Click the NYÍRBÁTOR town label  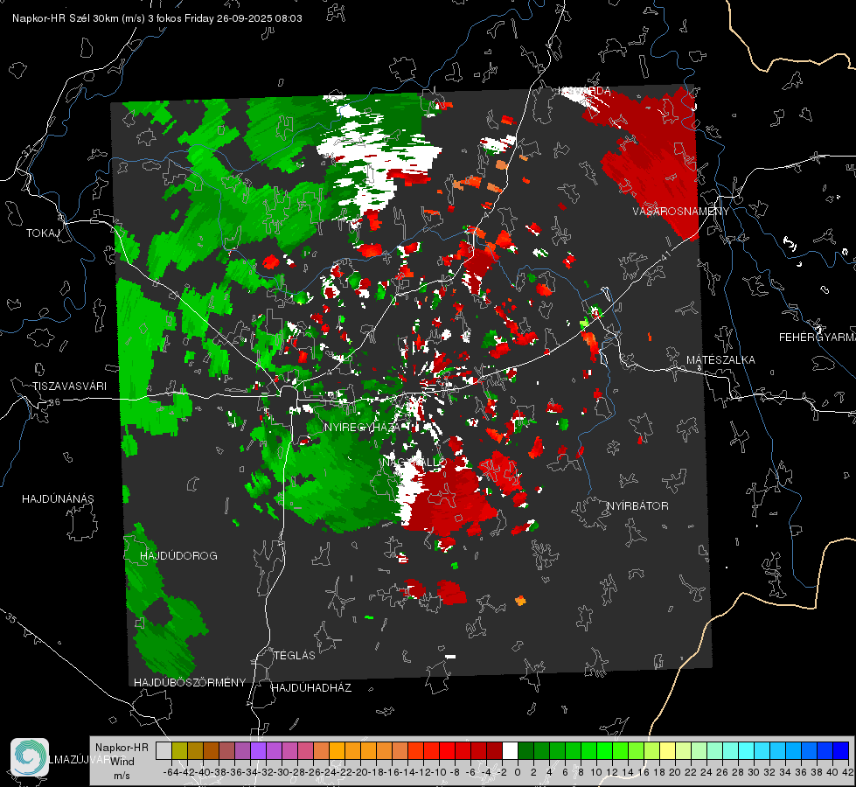(x=637, y=506)
